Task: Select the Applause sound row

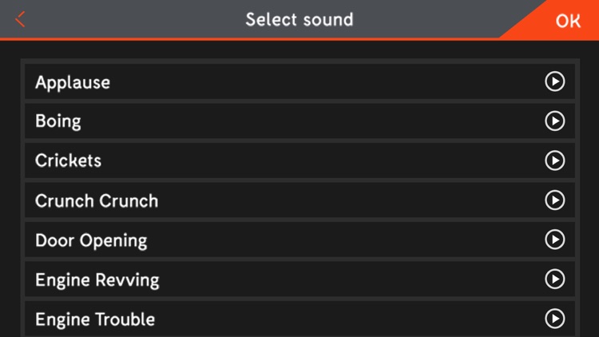Action: click(x=299, y=81)
